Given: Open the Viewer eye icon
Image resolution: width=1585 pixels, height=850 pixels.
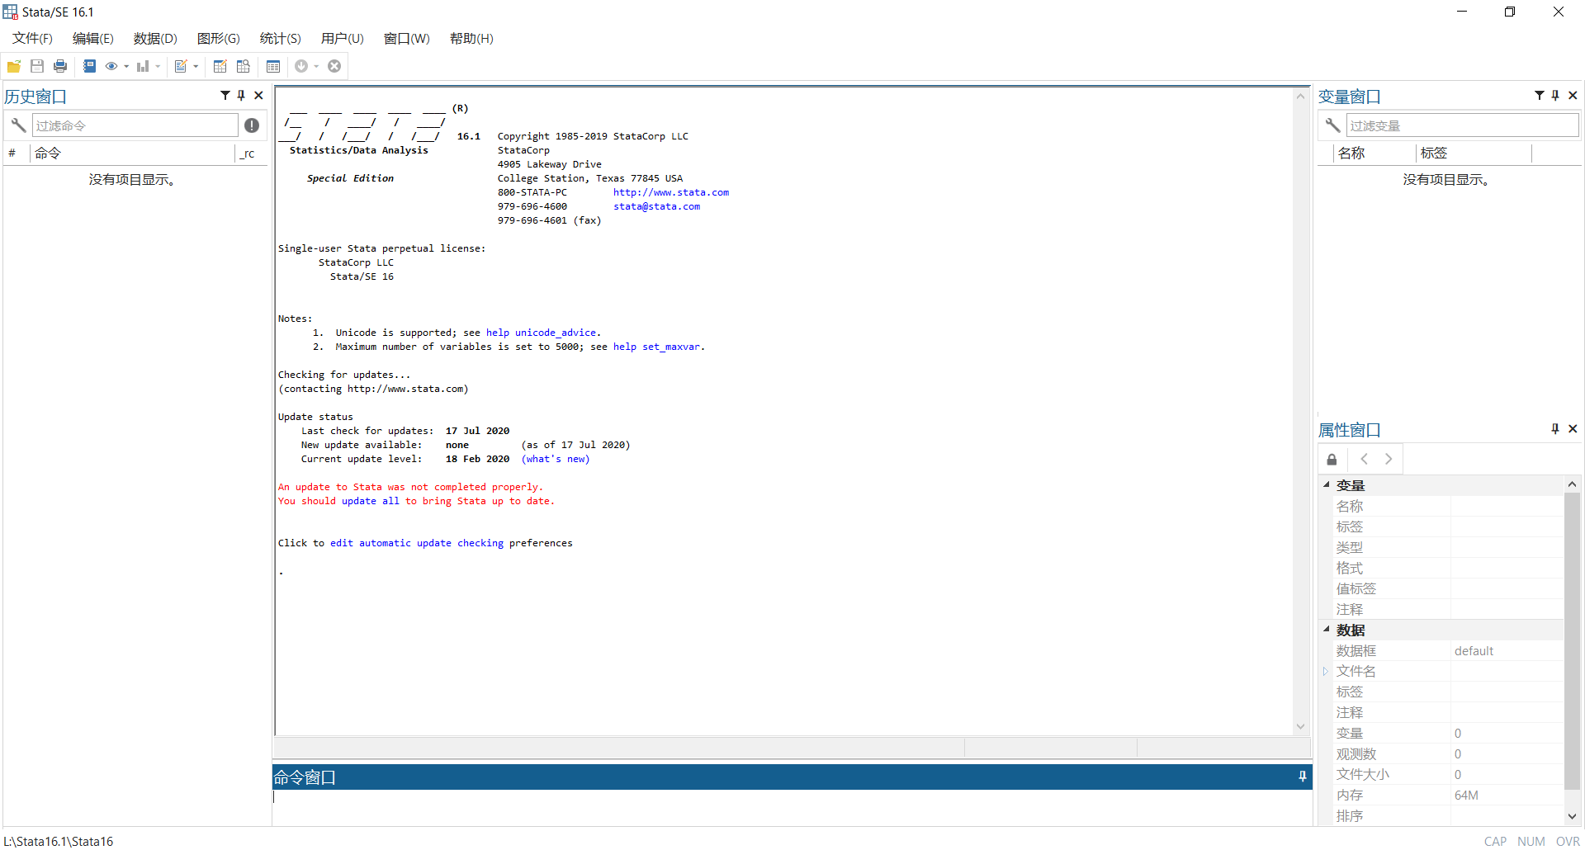Looking at the screenshot, I should [111, 66].
